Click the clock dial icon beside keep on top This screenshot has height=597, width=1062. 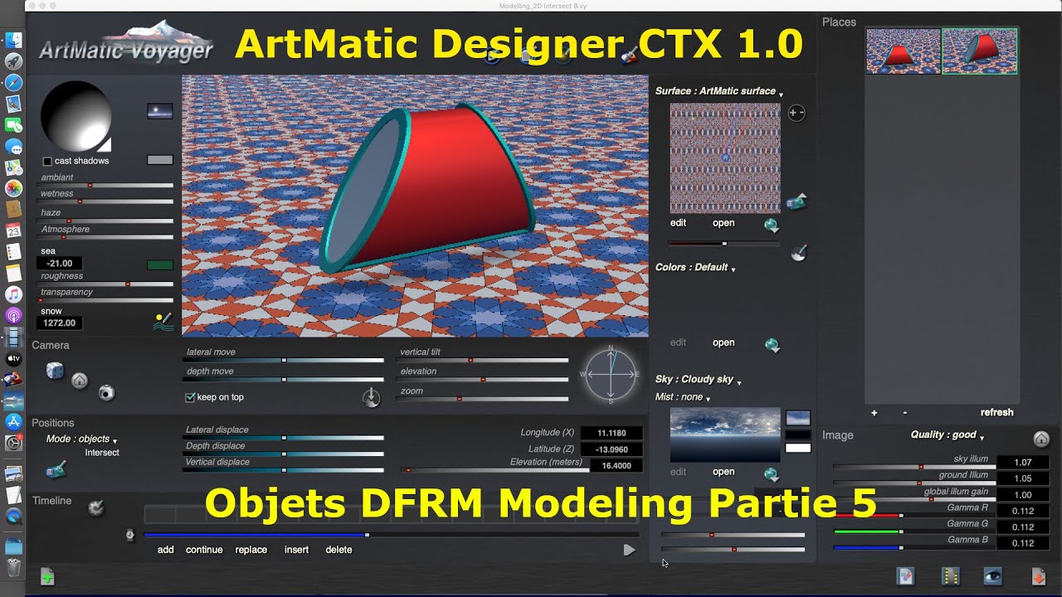[x=371, y=398]
